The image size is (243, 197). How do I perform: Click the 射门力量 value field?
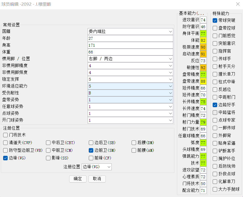(x=203, y=122)
